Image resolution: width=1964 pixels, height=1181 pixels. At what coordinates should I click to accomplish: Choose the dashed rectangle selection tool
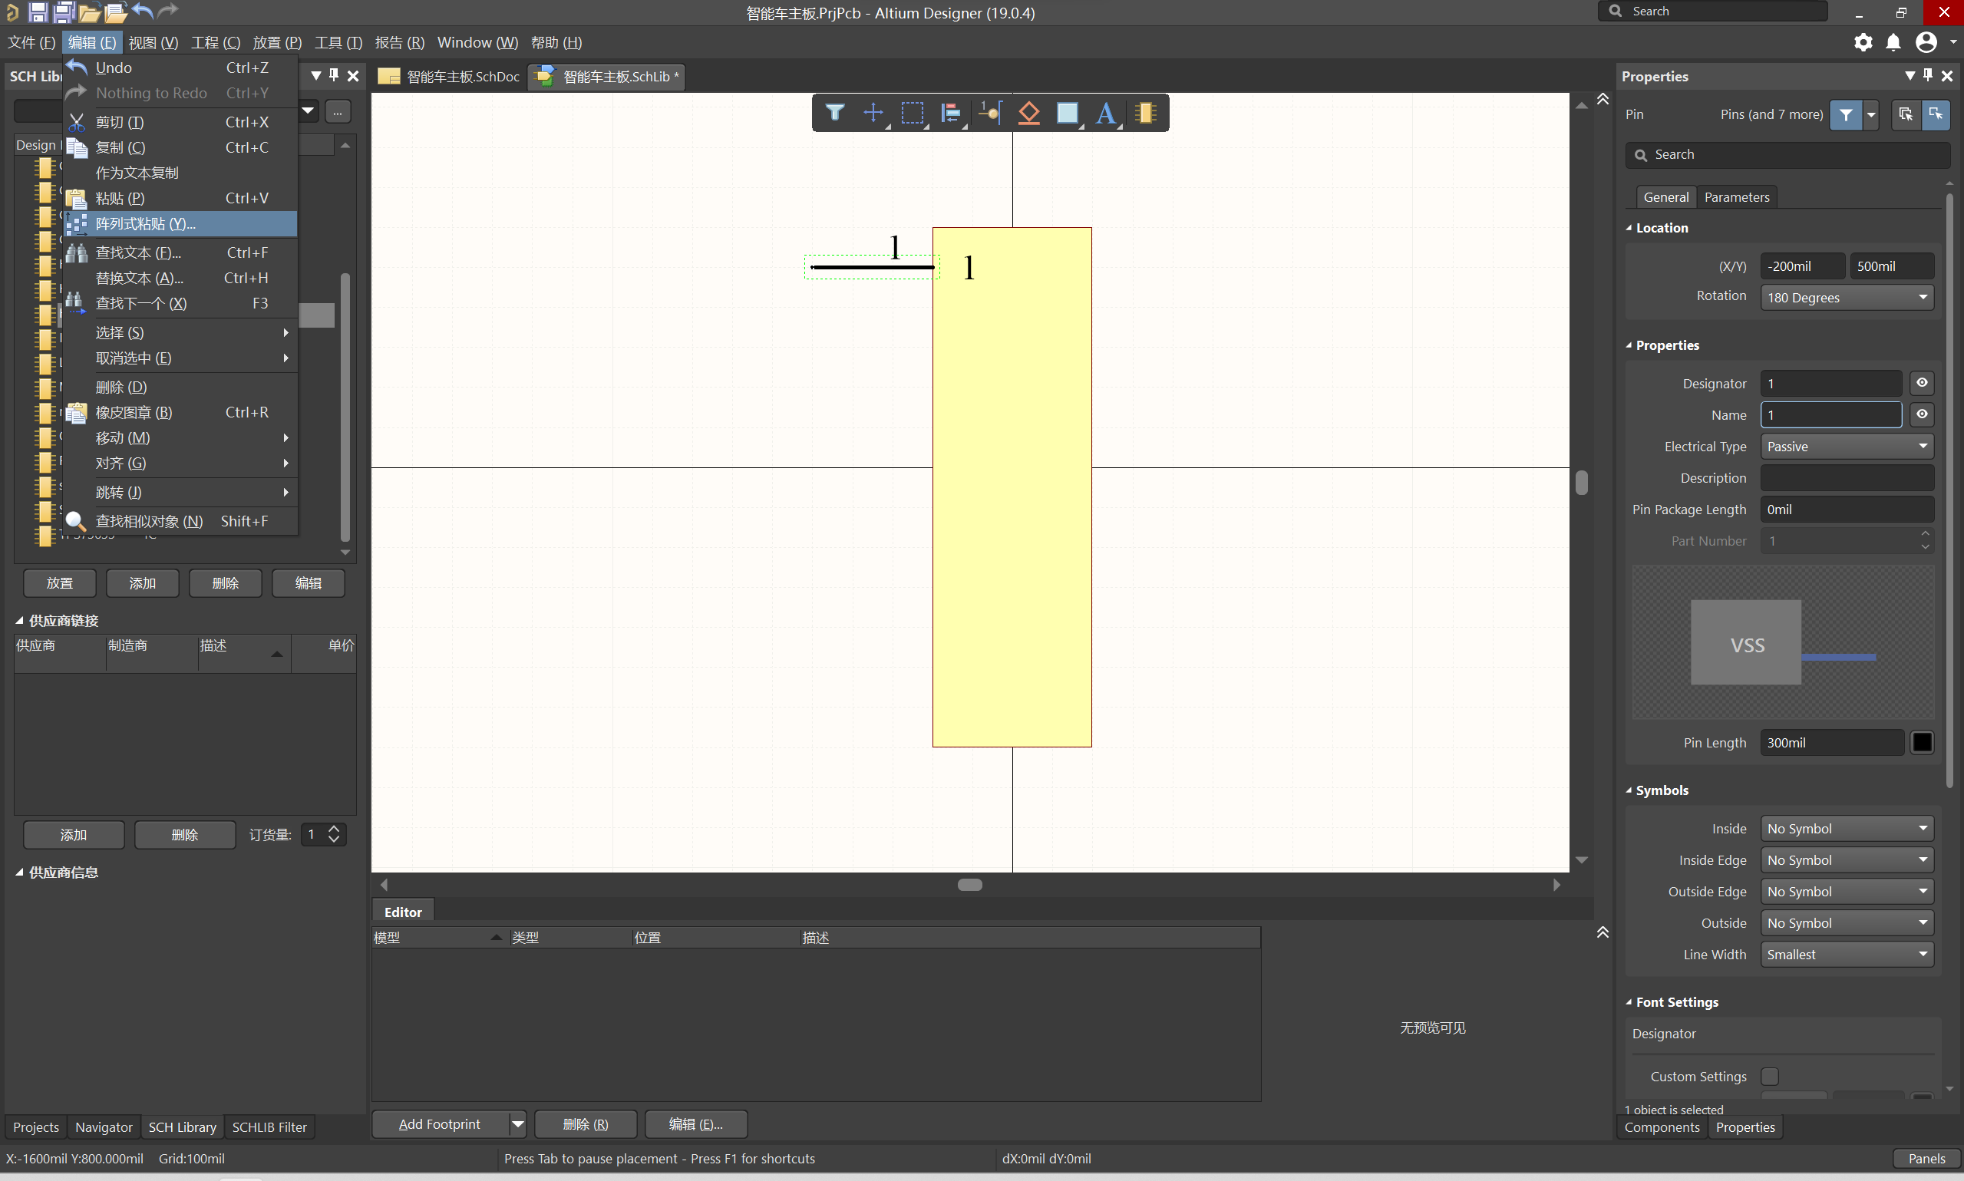[912, 113]
